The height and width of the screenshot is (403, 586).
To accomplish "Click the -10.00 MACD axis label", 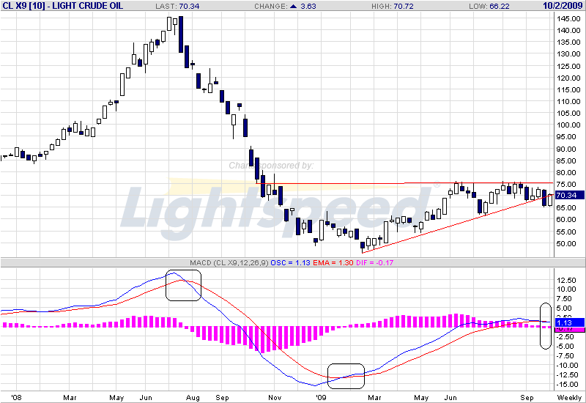I will pos(566,365).
